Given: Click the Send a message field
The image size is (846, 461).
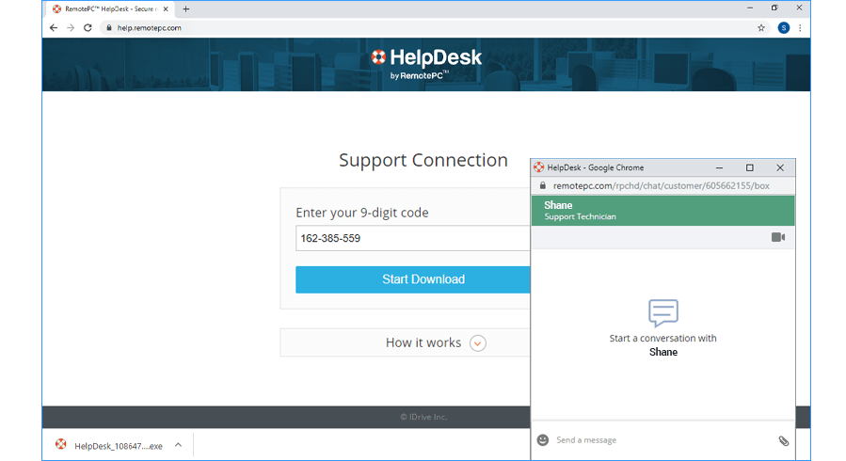Looking at the screenshot, I should (659, 440).
